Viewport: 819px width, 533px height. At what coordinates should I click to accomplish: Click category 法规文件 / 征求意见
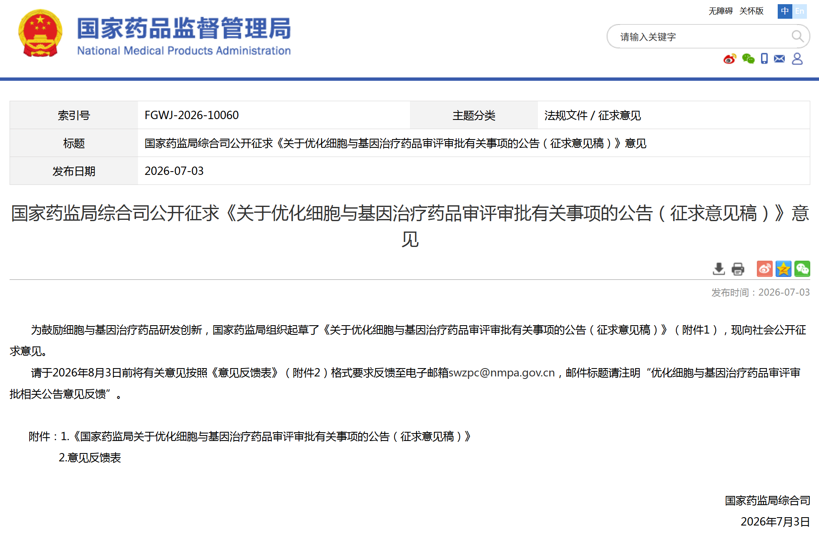click(593, 115)
